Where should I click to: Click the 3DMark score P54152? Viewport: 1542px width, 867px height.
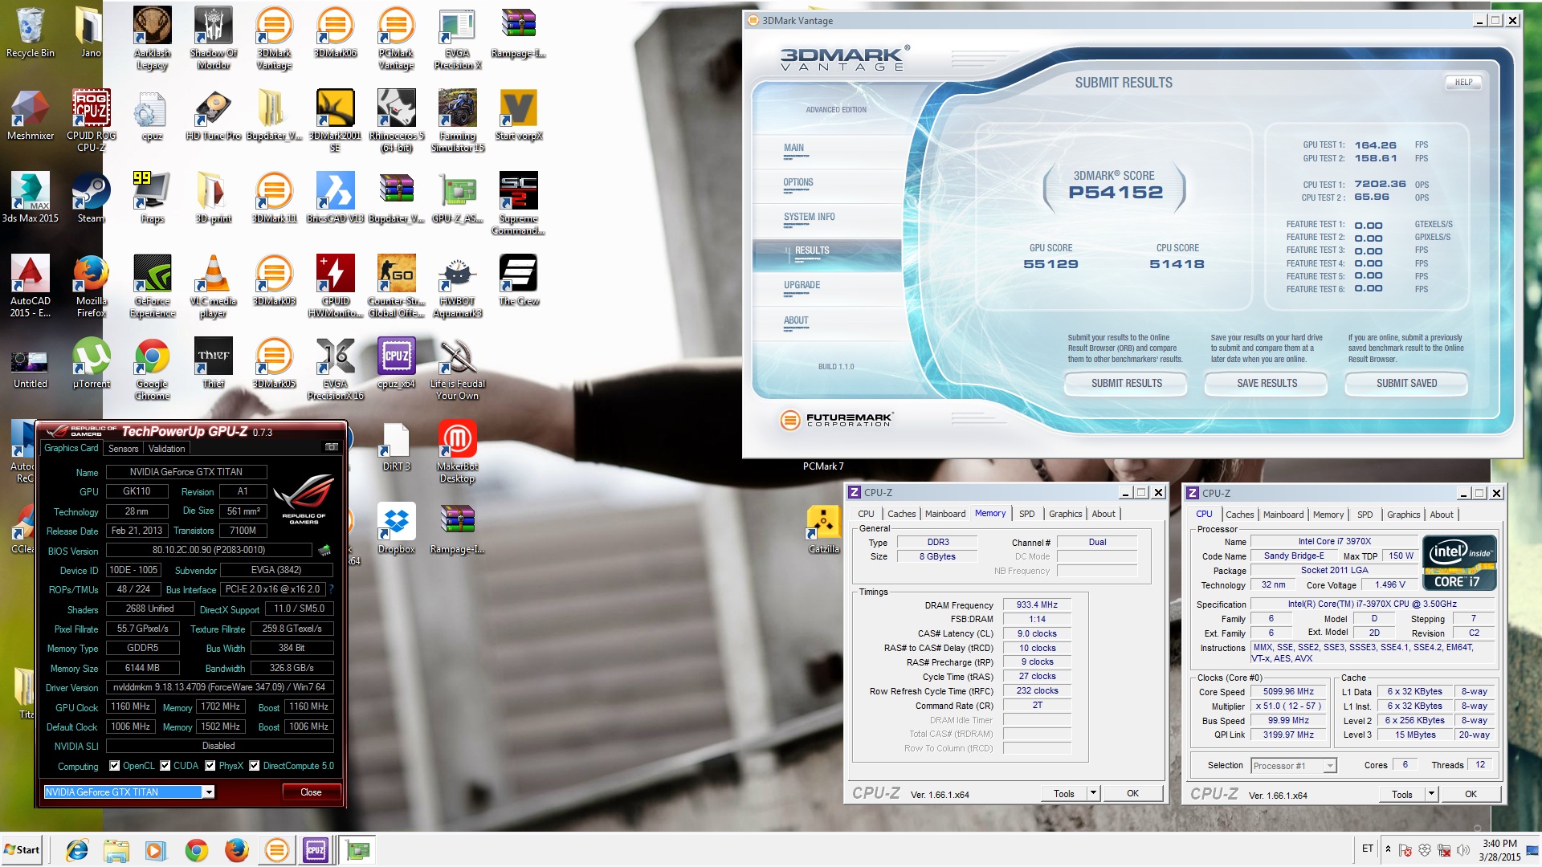pos(1115,193)
